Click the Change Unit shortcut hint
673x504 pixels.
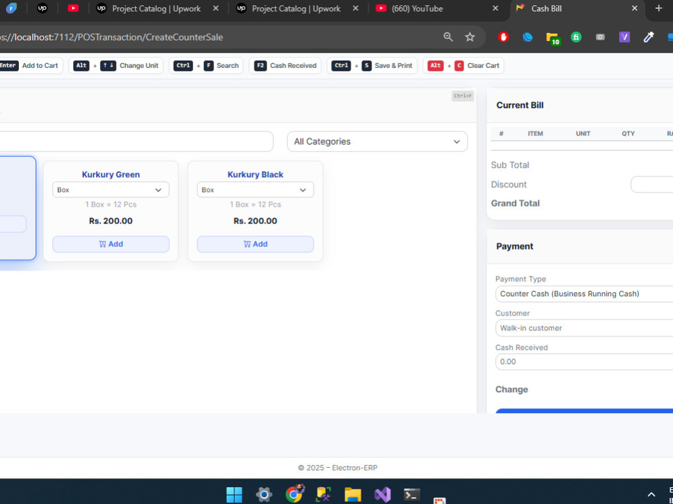click(116, 66)
